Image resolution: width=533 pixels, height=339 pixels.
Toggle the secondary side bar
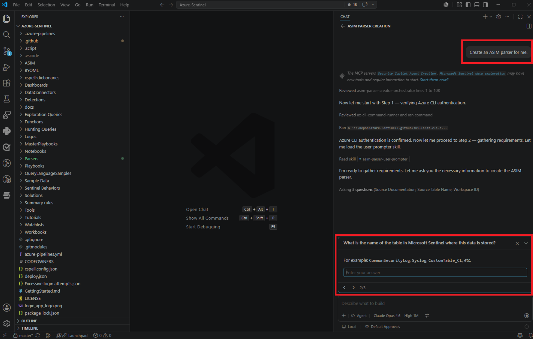pyautogui.click(x=485, y=5)
